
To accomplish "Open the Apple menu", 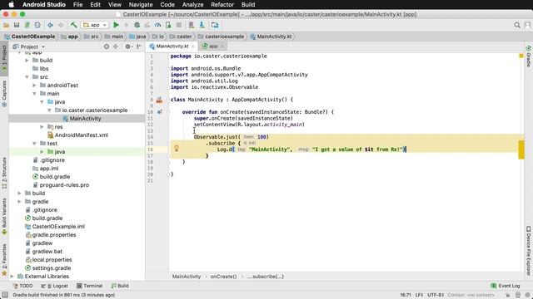I will [11, 5].
